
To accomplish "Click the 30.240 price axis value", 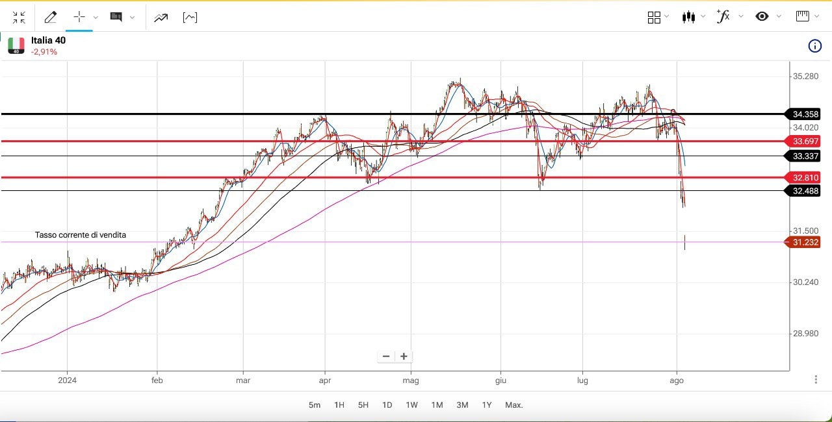I will [x=805, y=282].
